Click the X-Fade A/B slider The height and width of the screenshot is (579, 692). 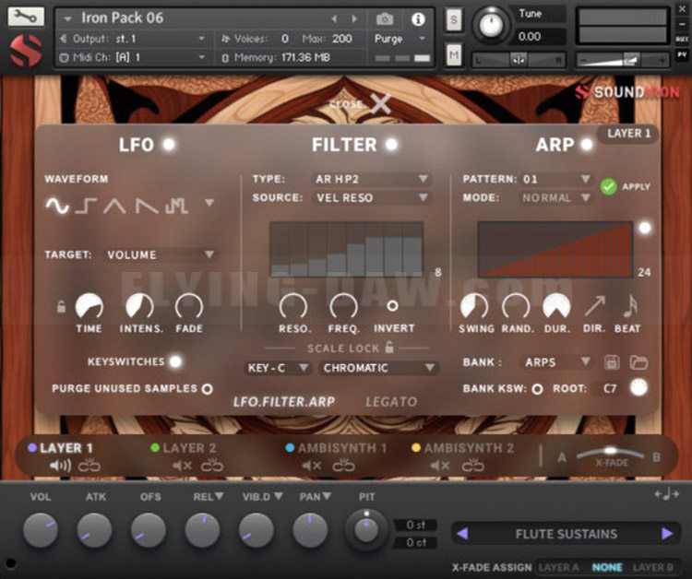coord(610,453)
